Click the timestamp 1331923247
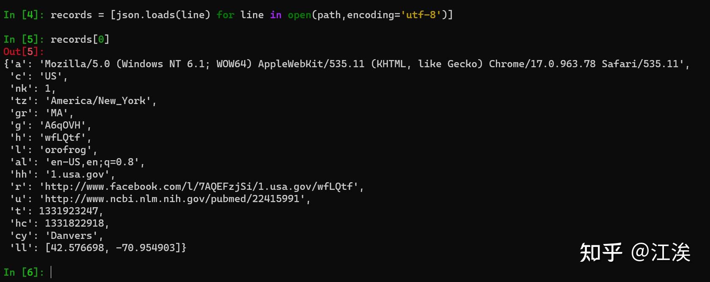The height and width of the screenshot is (282, 710). coord(68,211)
